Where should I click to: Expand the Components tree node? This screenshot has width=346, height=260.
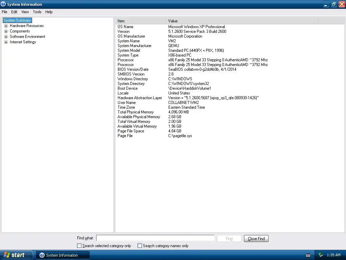click(x=6, y=31)
